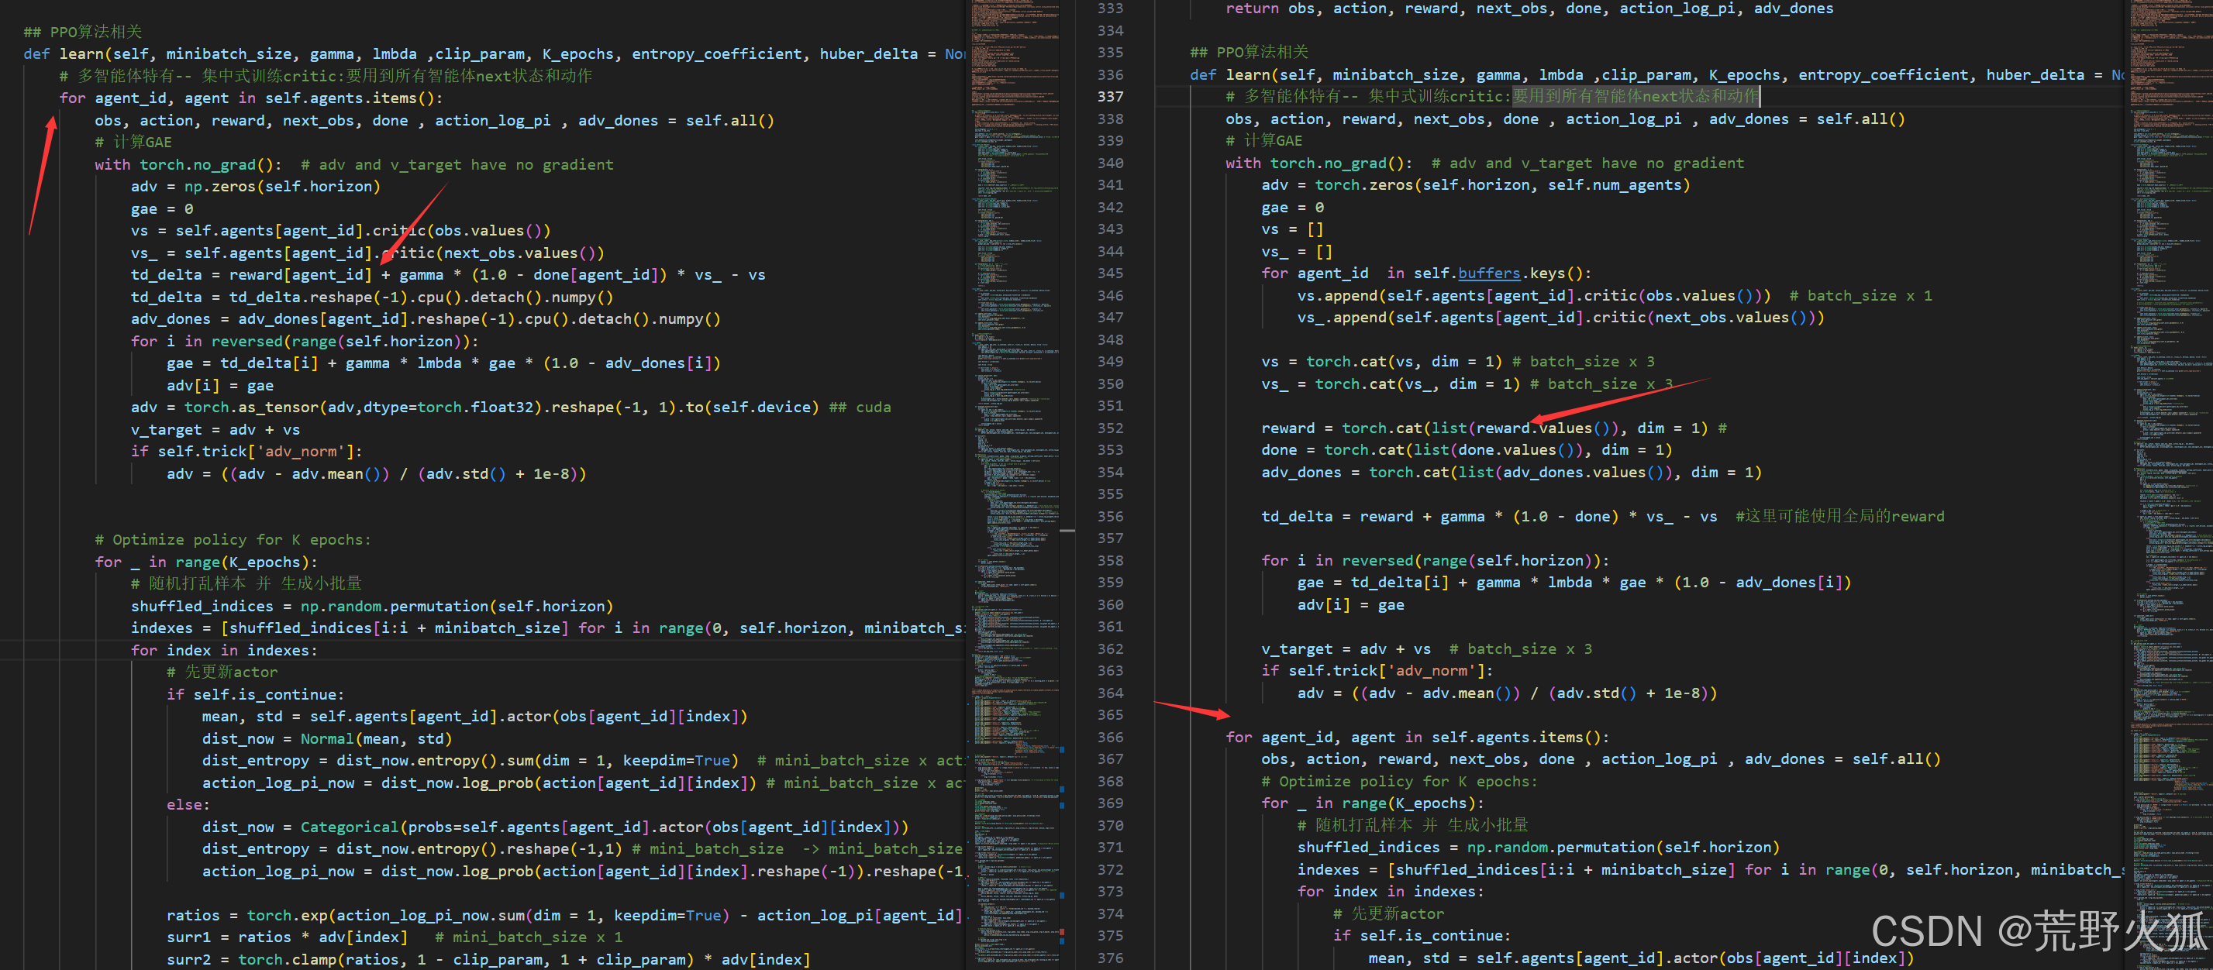Click 'Categorical' in the left editor
The width and height of the screenshot is (2213, 970).
[x=349, y=827]
